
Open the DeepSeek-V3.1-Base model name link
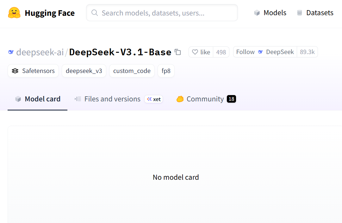120,52
